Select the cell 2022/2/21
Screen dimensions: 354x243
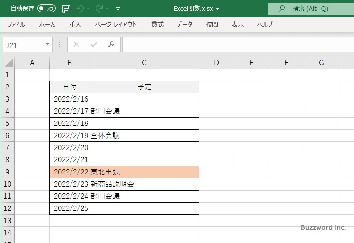point(70,160)
